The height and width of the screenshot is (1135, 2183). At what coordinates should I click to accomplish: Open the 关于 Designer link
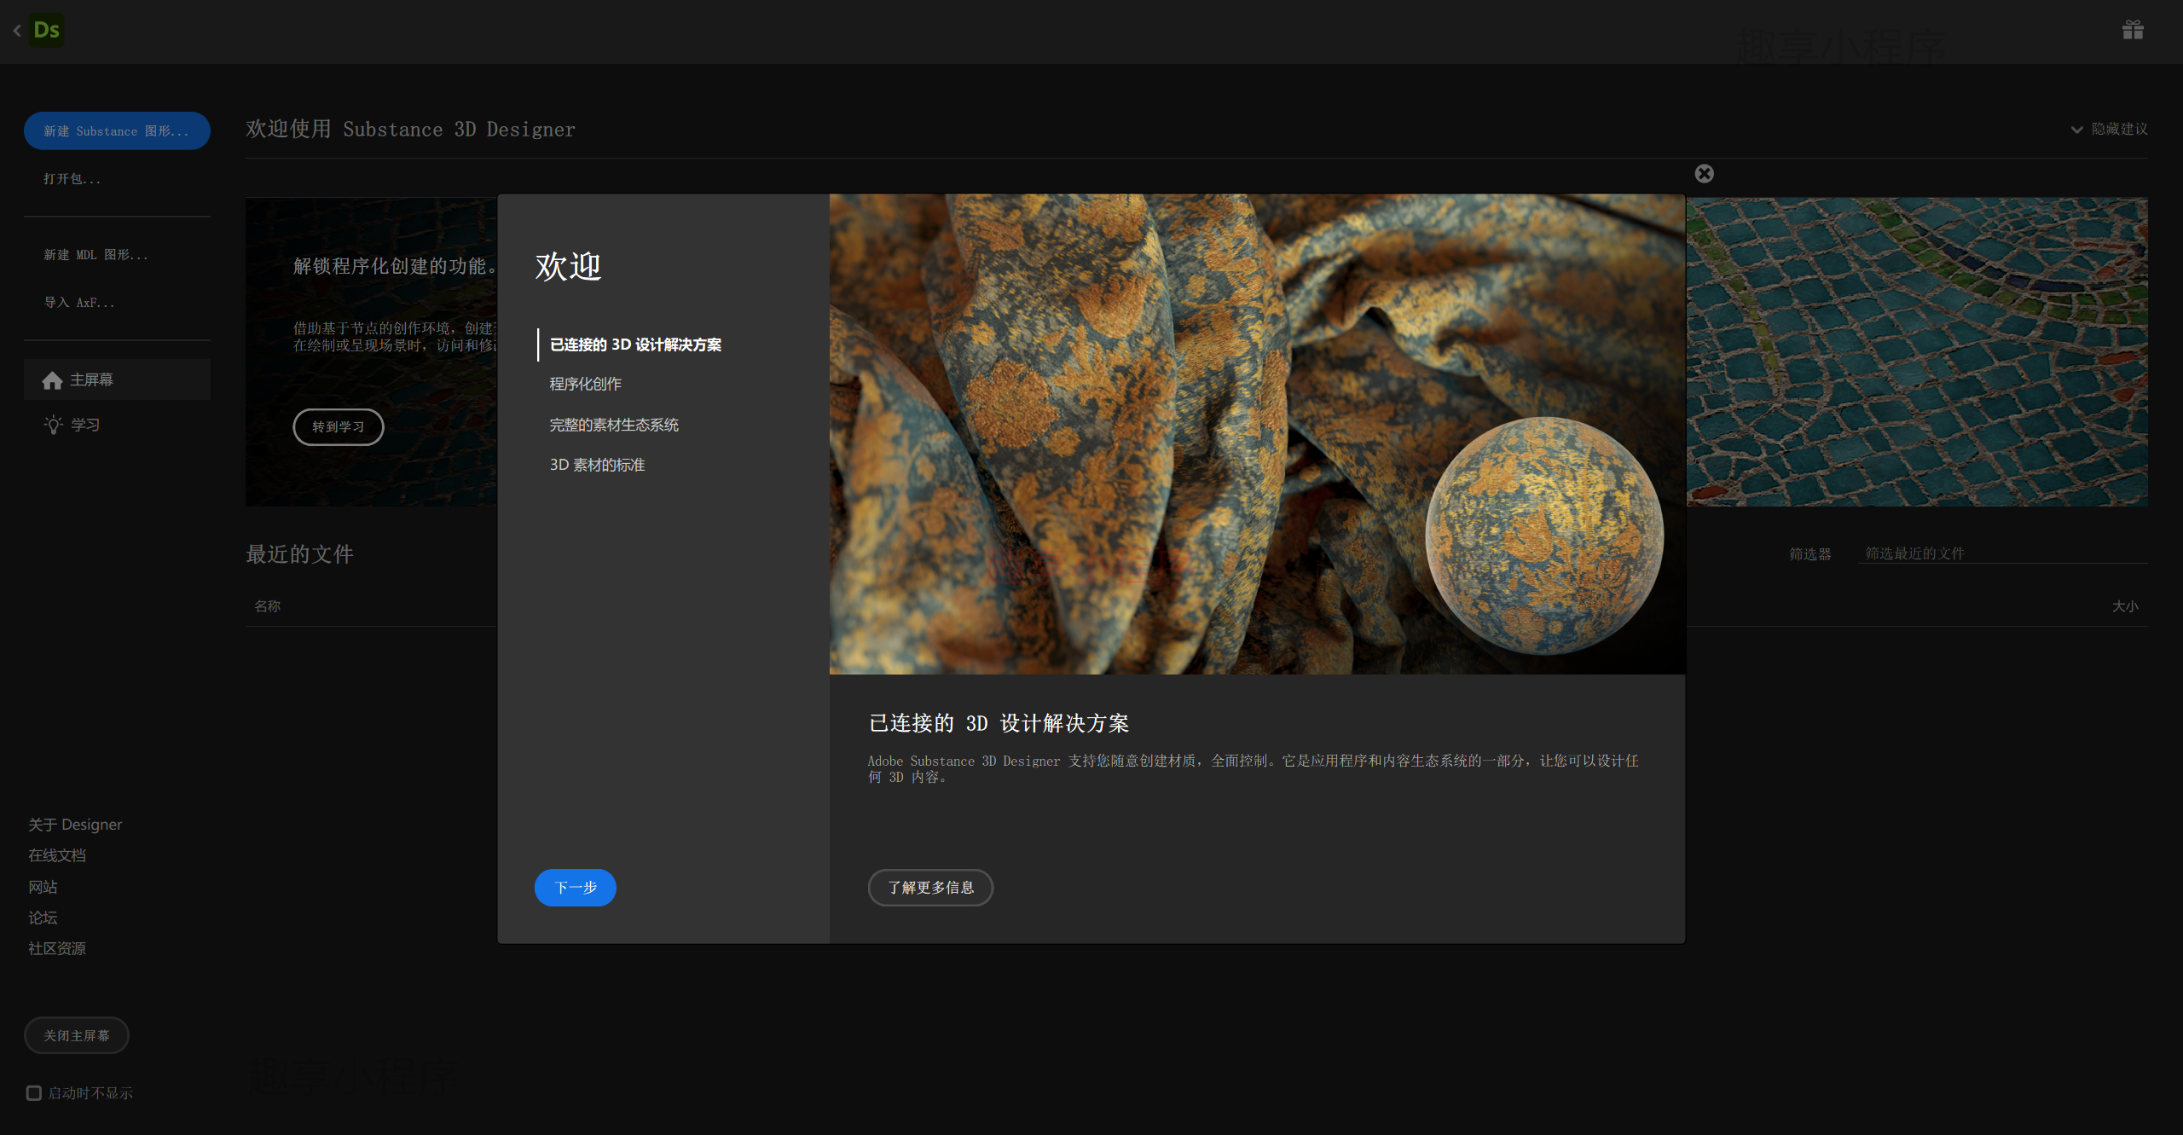point(75,825)
